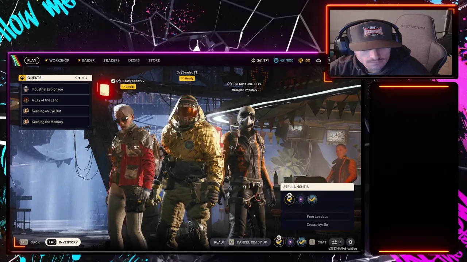Screen dimensions: 467x262
Task: Click the Jayloaded13 player name
Action: point(187,72)
